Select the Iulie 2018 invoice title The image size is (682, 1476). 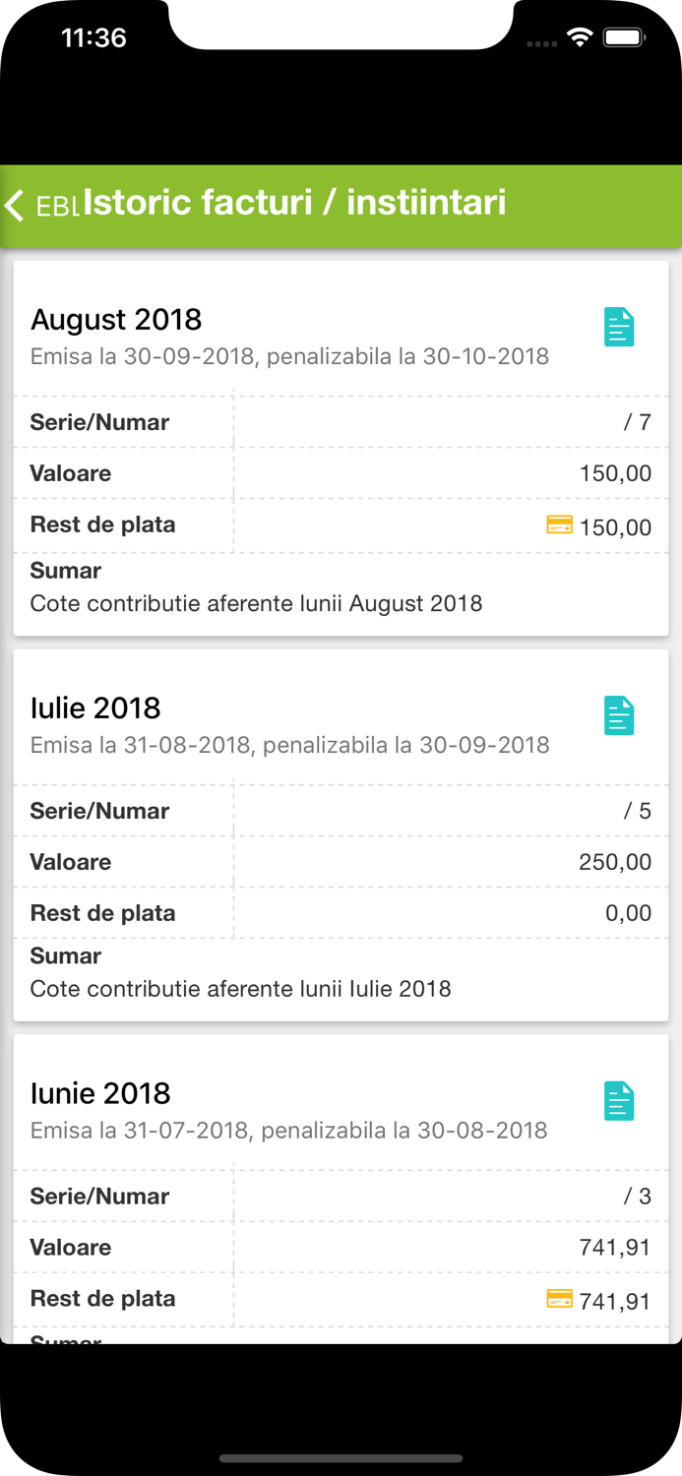coord(95,708)
